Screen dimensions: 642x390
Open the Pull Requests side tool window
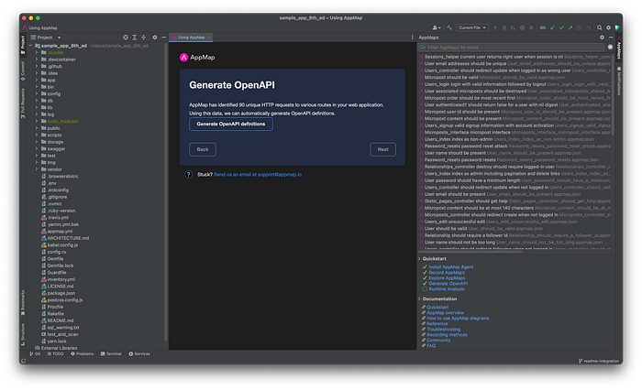click(x=23, y=103)
